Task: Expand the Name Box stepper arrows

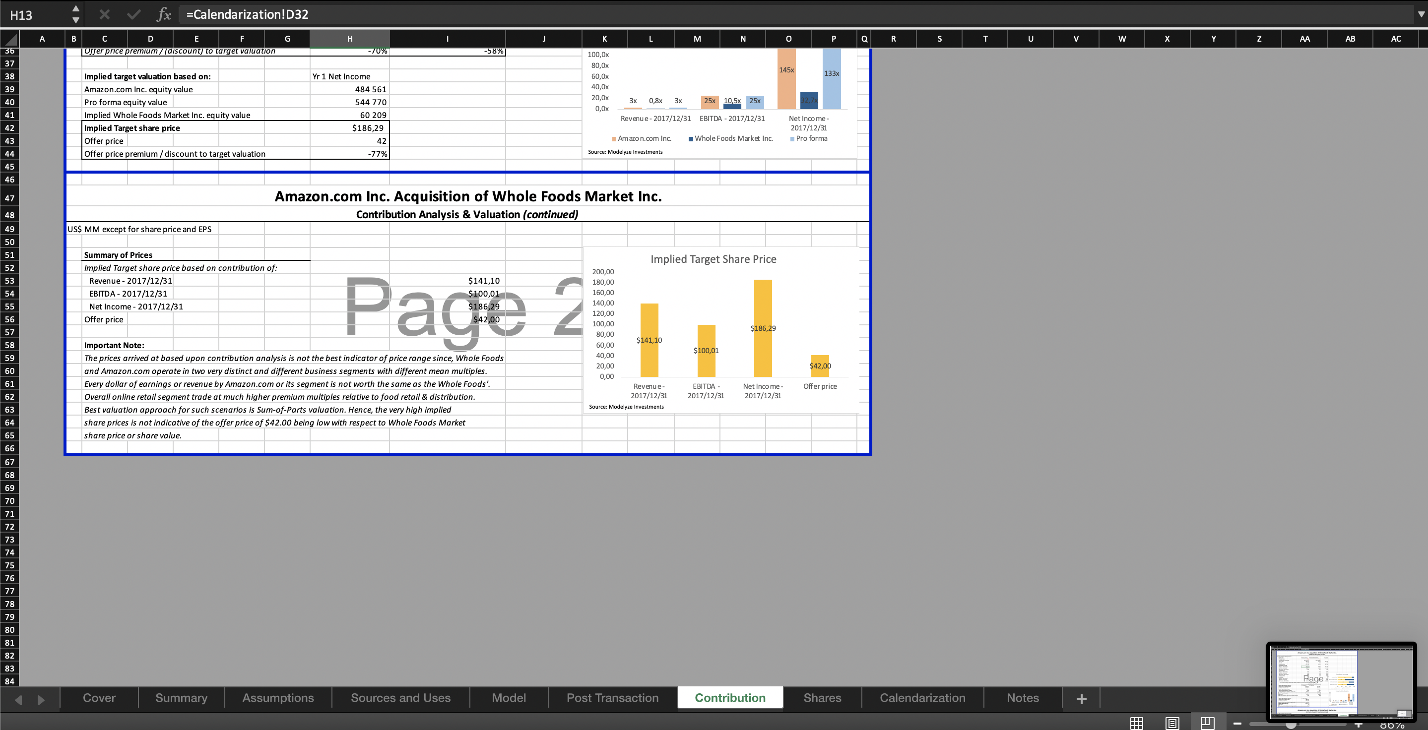Action: point(76,14)
